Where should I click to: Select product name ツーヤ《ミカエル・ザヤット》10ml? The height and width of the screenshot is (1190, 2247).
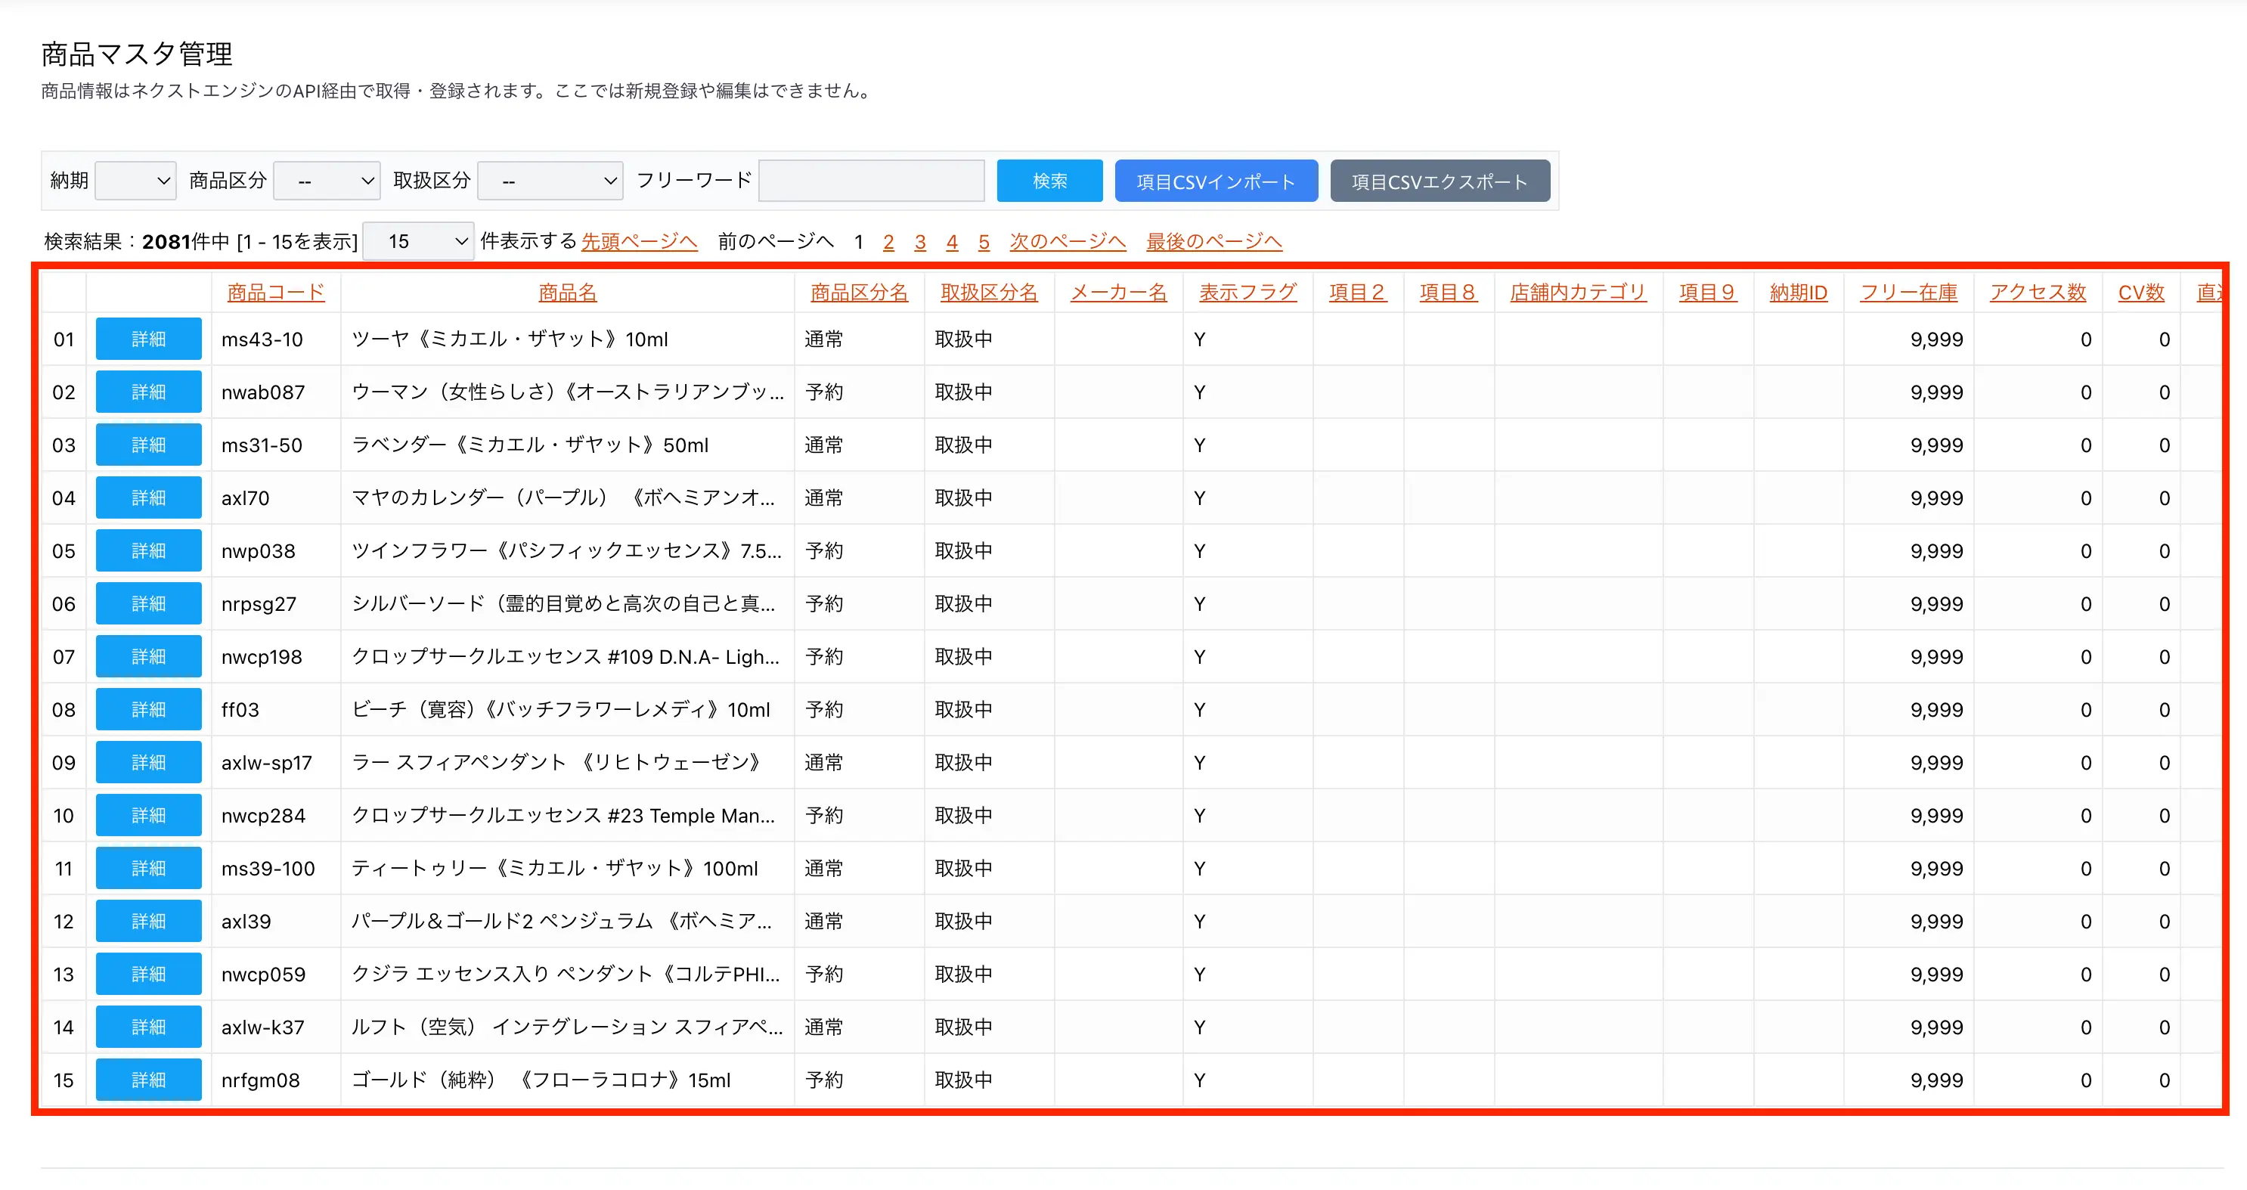click(x=510, y=339)
